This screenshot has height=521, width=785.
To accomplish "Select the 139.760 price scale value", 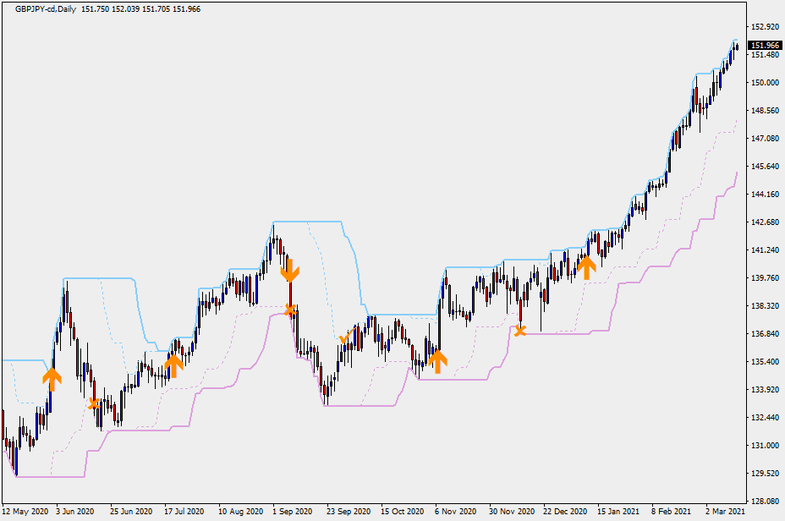I will point(764,278).
